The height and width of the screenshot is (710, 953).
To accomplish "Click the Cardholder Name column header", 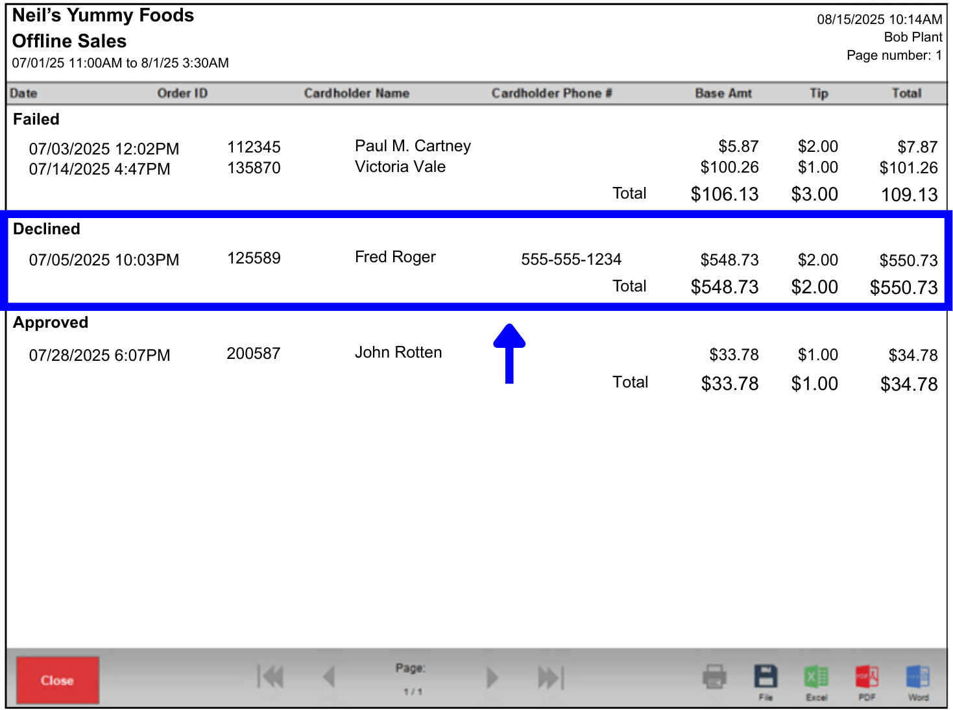I will (356, 93).
